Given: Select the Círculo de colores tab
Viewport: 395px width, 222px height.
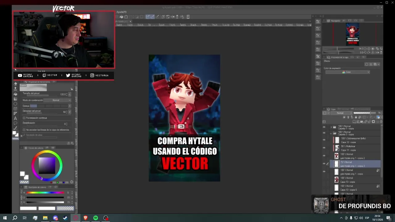Looking at the screenshot, I should (34, 148).
